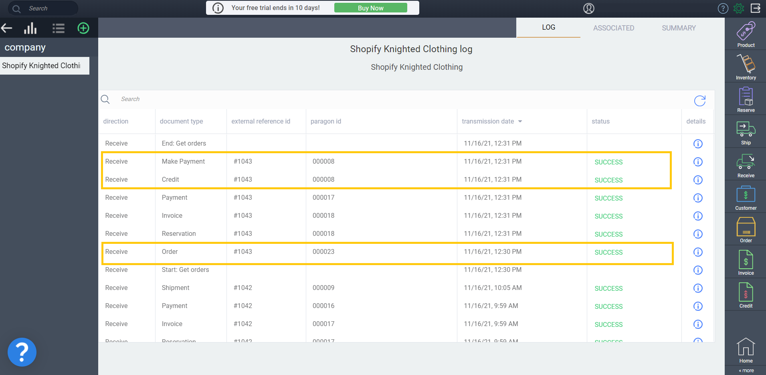The width and height of the screenshot is (766, 375).
Task: Click SUCCESS status for Invoice #1043
Action: point(608,216)
